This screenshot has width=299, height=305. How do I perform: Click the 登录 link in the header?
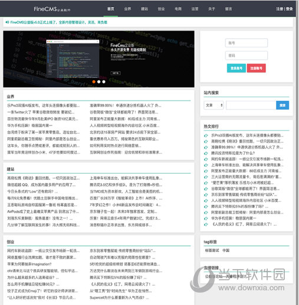(289, 9)
